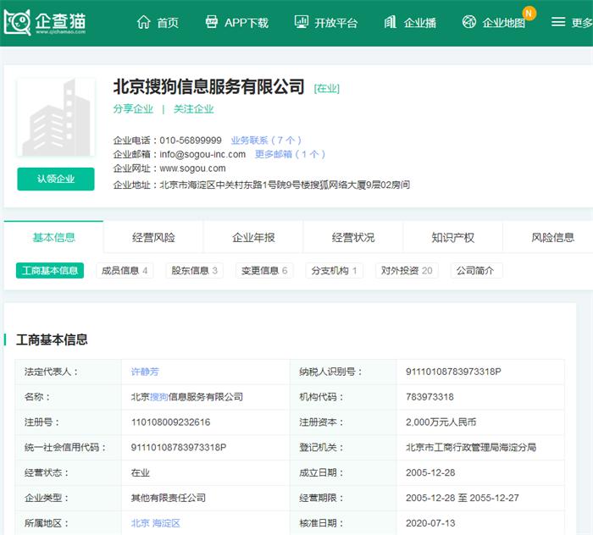Click the orange N badge
593x535 pixels.
click(529, 14)
